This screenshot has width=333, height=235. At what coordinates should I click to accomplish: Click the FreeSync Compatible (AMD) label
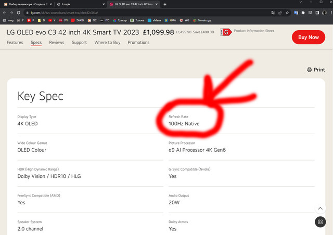tap(39, 195)
